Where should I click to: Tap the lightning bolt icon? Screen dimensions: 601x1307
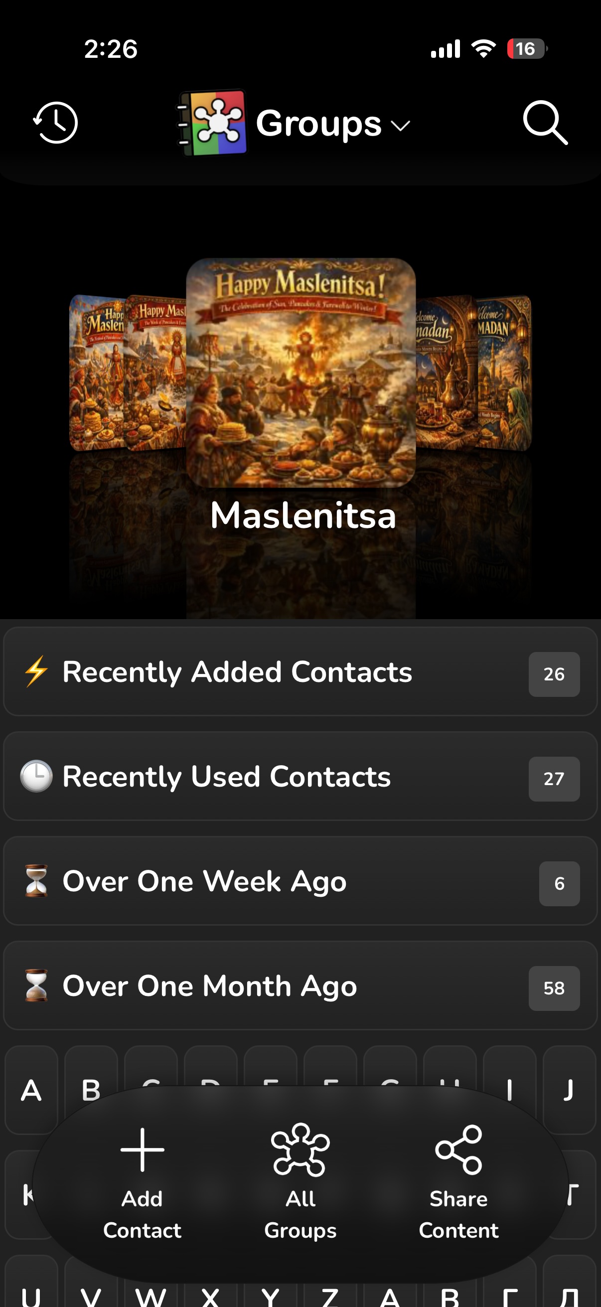pos(36,671)
